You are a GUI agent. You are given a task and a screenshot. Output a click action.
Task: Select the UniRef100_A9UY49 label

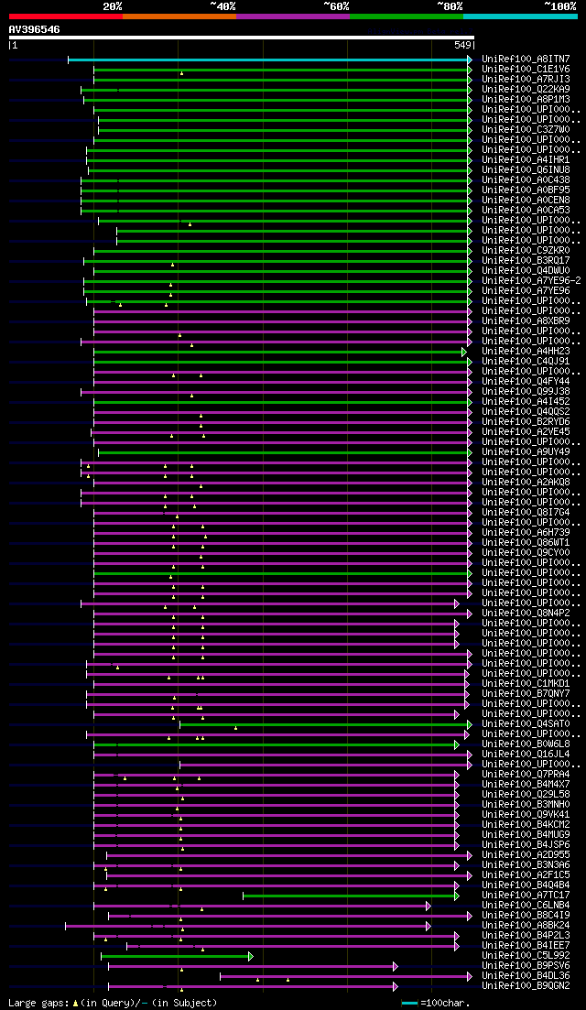(x=526, y=451)
